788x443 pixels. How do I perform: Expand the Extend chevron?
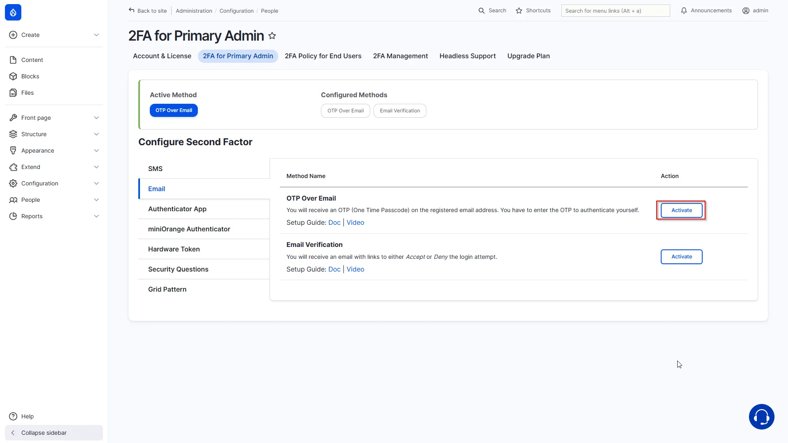[x=96, y=167]
